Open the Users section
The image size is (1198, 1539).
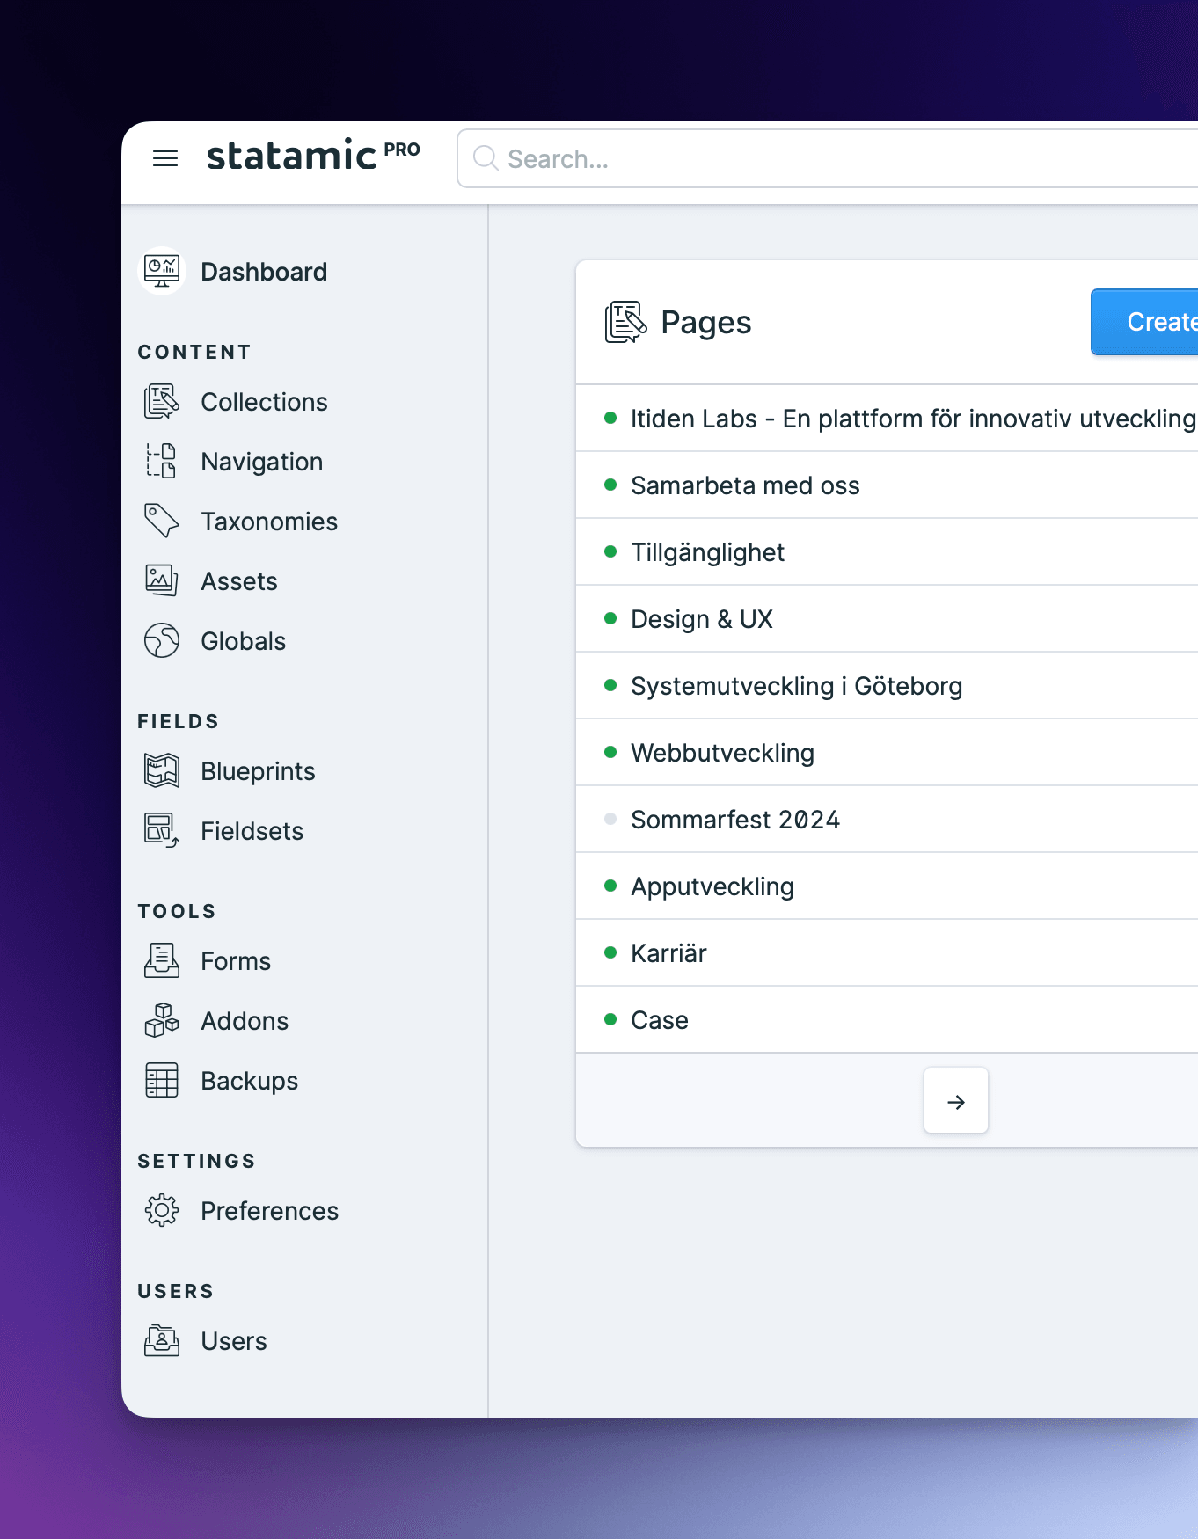(233, 1341)
